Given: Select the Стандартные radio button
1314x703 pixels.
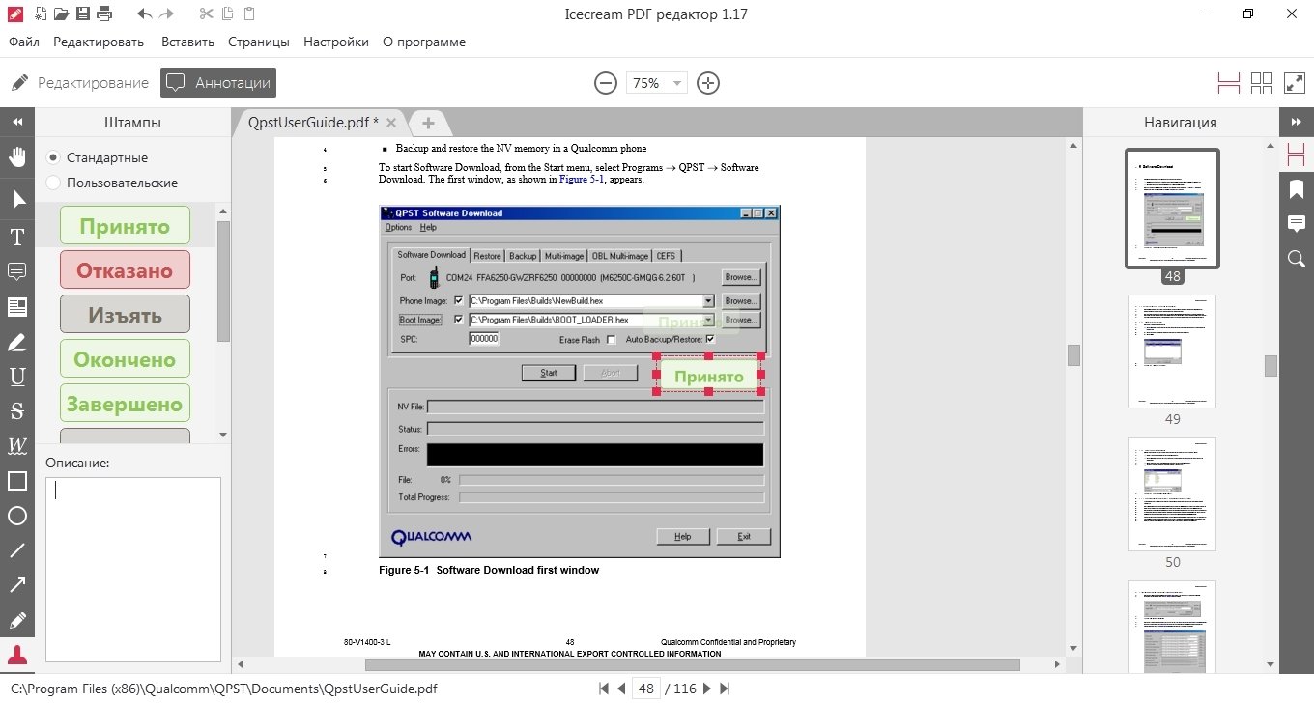Looking at the screenshot, I should point(53,157).
